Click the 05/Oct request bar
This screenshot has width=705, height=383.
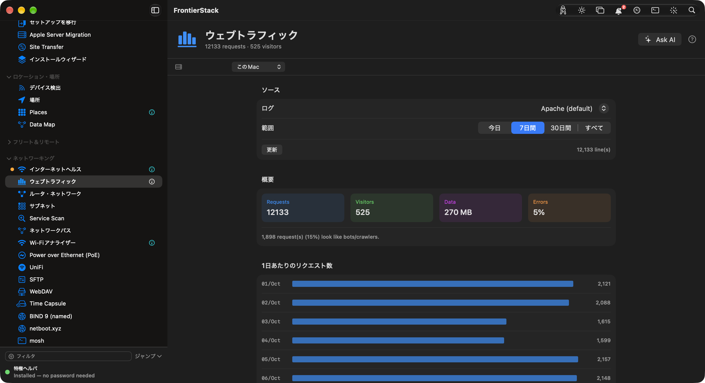(435, 360)
